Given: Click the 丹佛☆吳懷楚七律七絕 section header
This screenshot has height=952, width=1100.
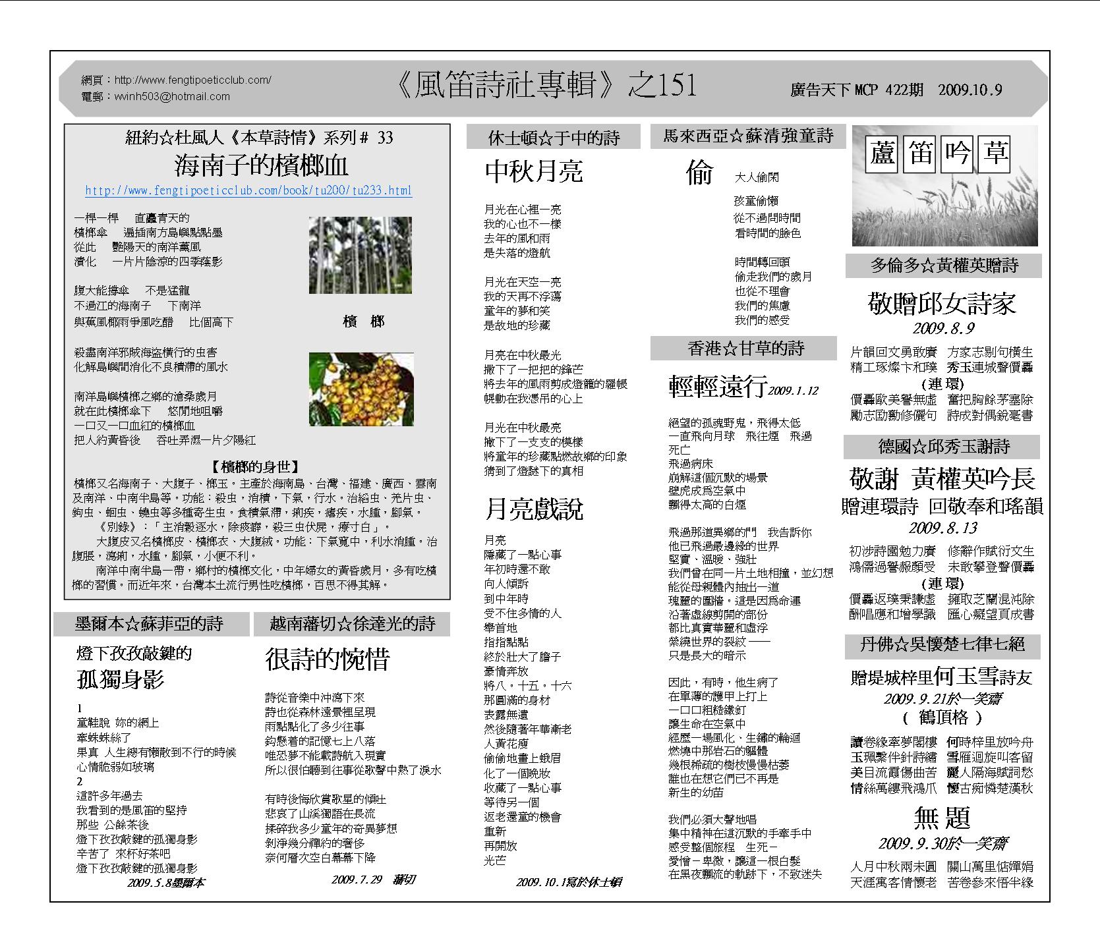Looking at the screenshot, I should 942,644.
